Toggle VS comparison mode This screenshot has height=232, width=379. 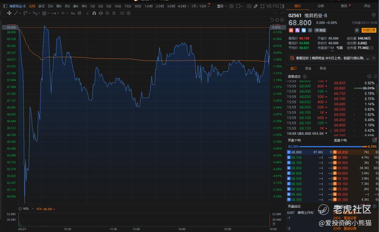tap(269, 6)
